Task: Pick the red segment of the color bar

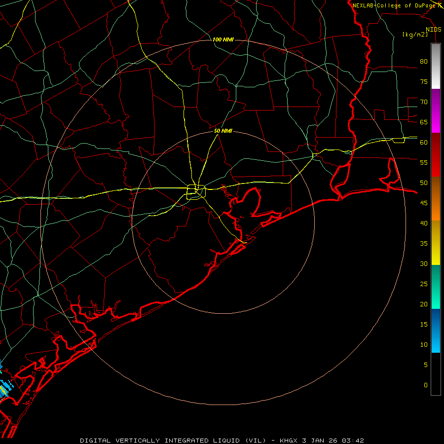Action: [436, 154]
